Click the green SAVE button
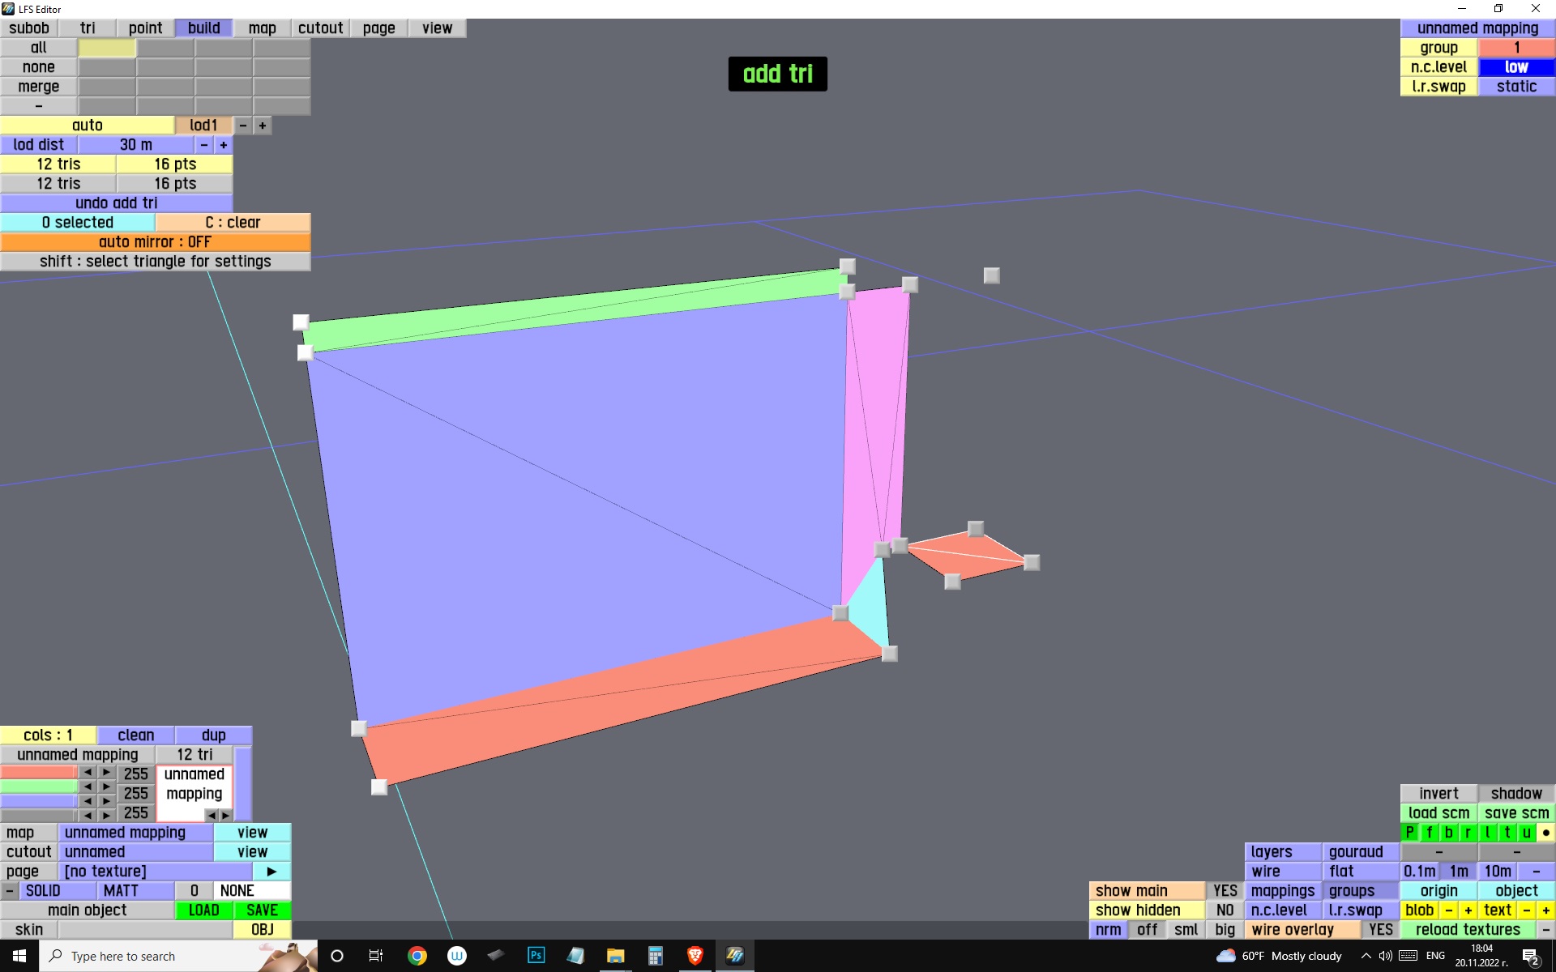This screenshot has height=972, width=1556. click(x=262, y=910)
